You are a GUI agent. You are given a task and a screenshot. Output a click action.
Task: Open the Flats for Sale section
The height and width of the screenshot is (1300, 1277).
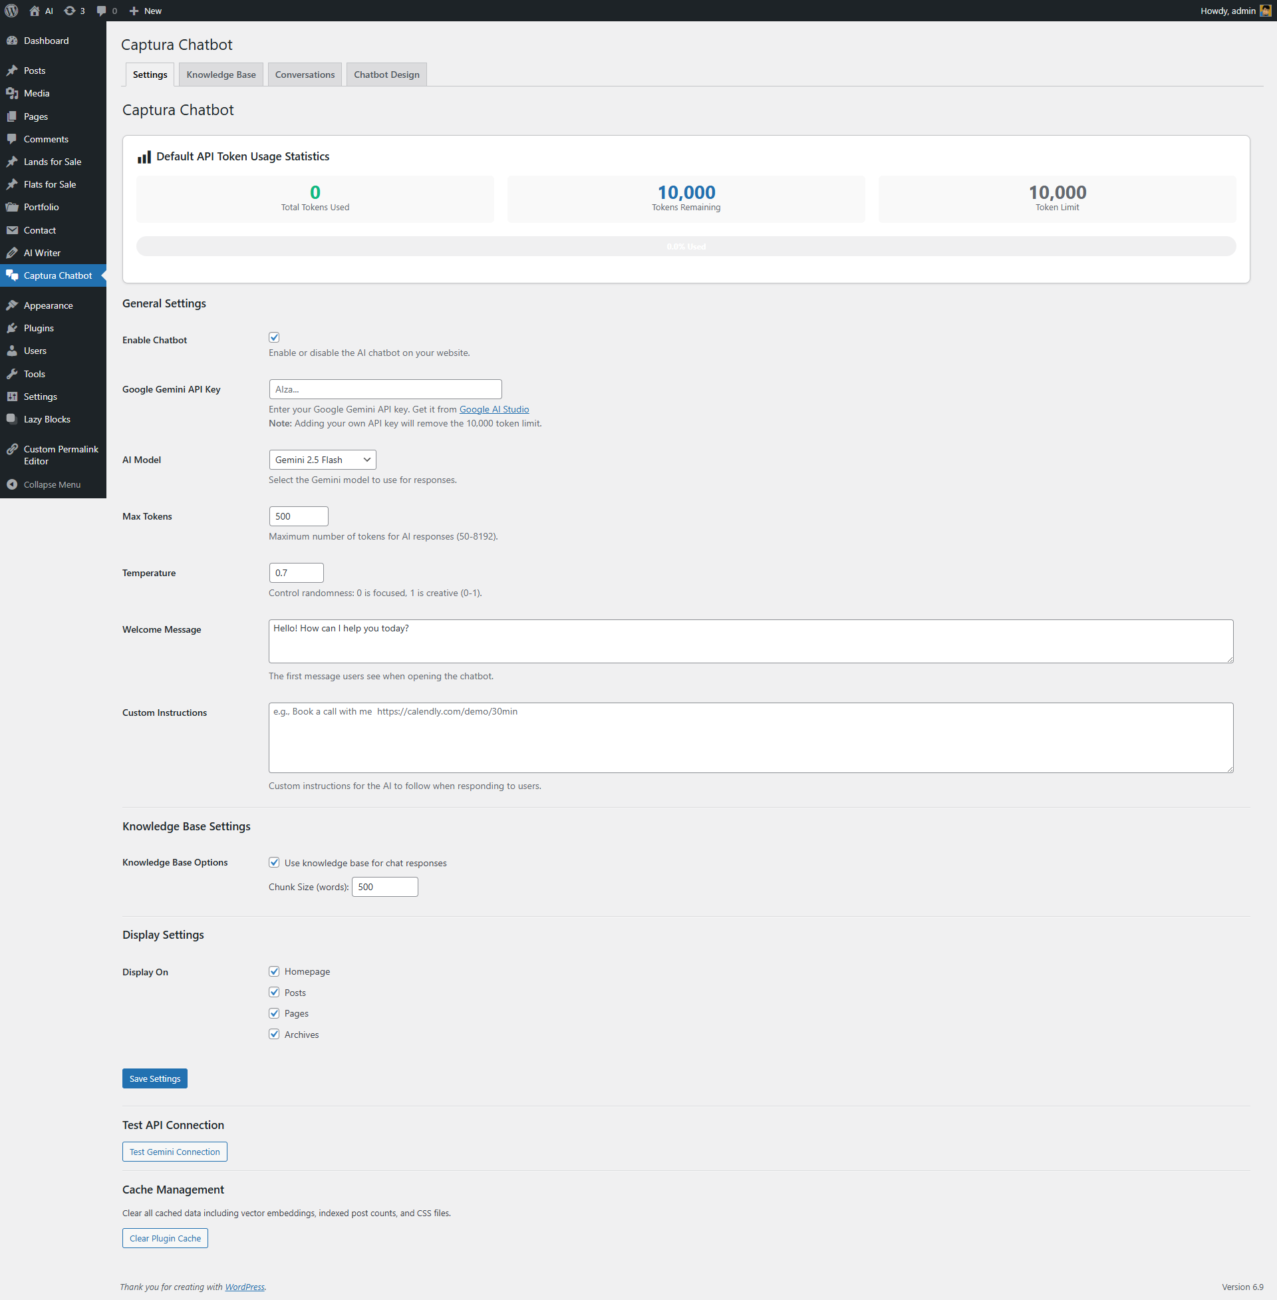13,184
